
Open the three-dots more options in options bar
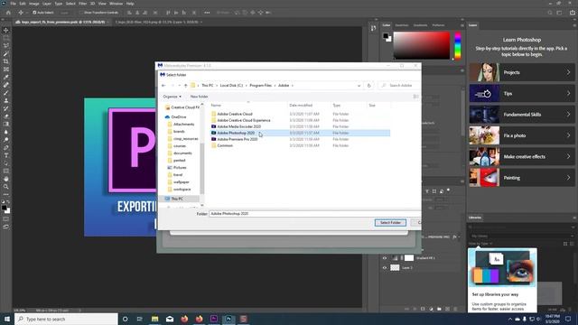click(x=207, y=13)
